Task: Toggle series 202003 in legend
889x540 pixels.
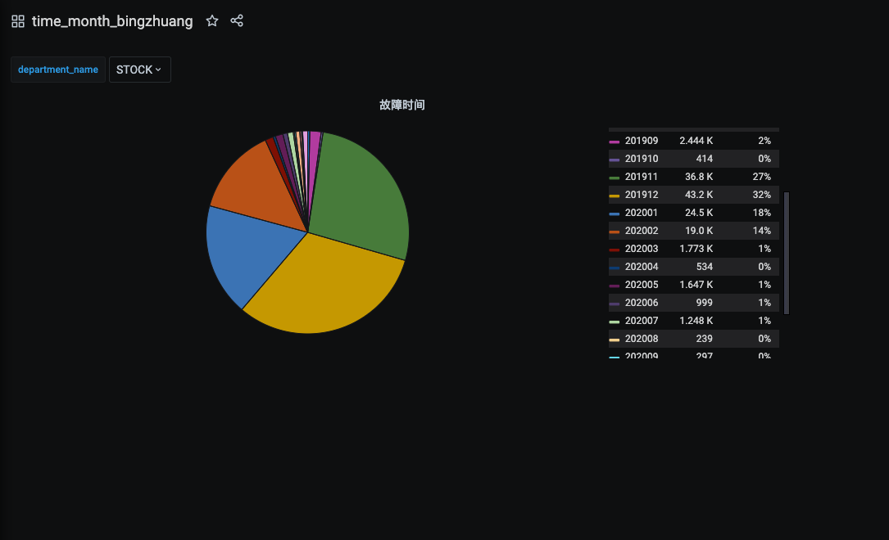Action: tap(642, 249)
